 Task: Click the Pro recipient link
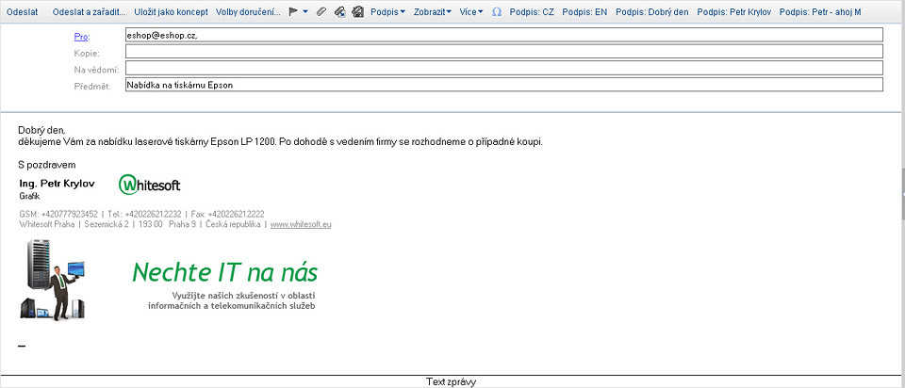point(81,36)
